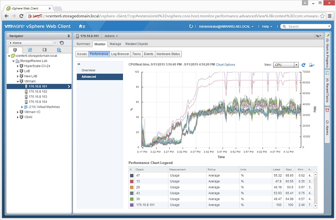Collapse vcenter6.storagedomain.local tree node
Image resolution: width=336 pixels, height=220 pixels.
click(x=9, y=56)
